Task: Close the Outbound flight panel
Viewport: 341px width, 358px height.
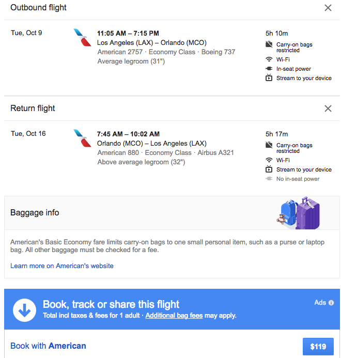Action: pyautogui.click(x=328, y=8)
